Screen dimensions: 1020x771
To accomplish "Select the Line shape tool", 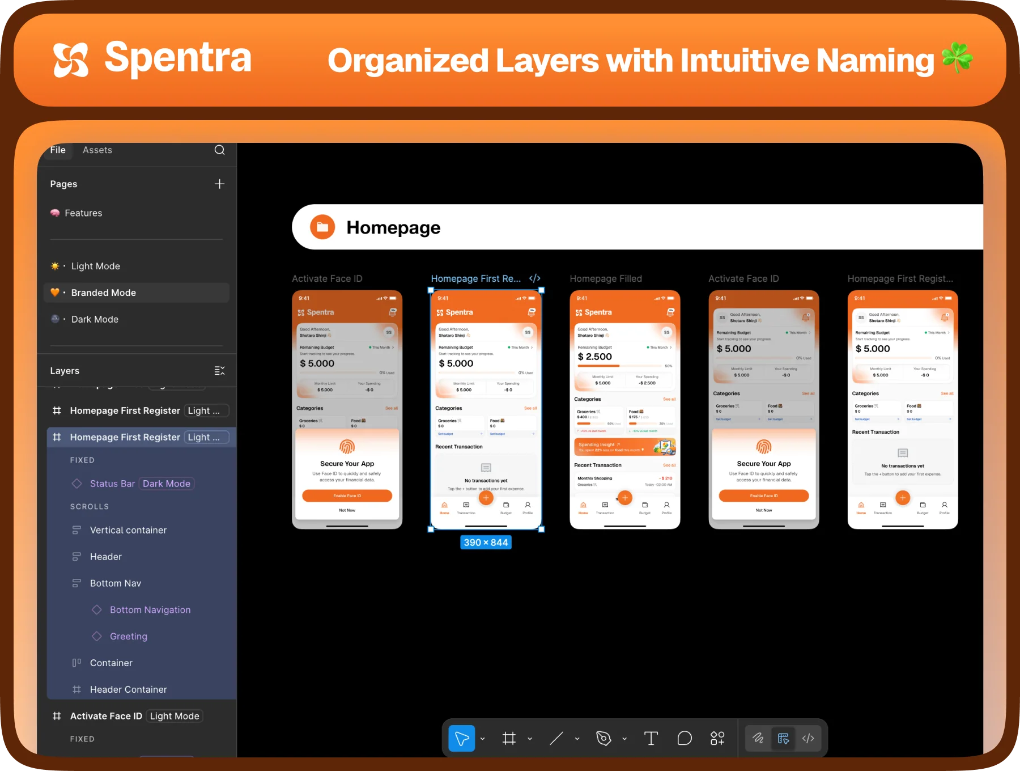I will pyautogui.click(x=556, y=738).
